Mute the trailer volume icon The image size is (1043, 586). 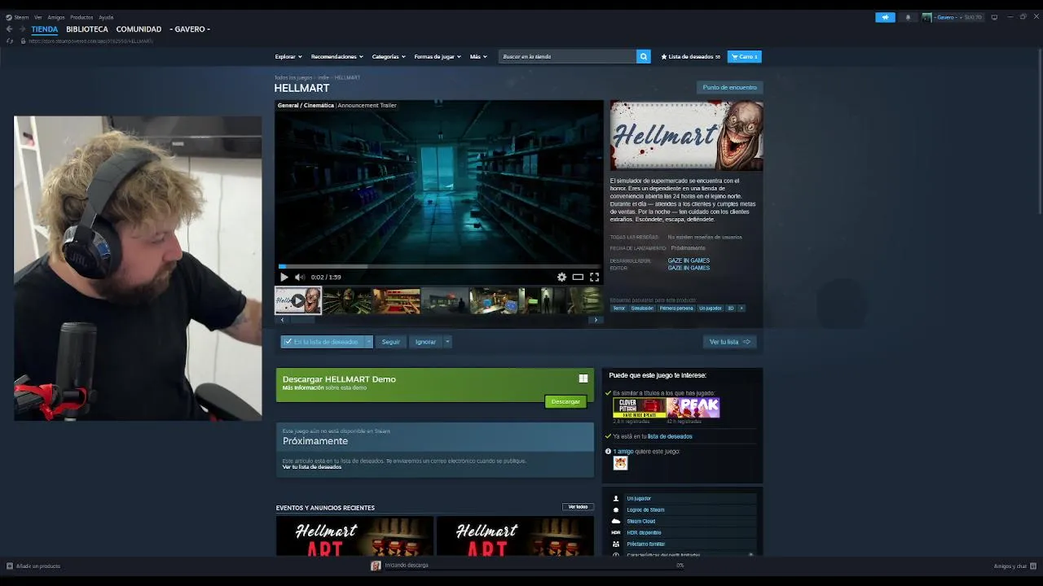(299, 278)
